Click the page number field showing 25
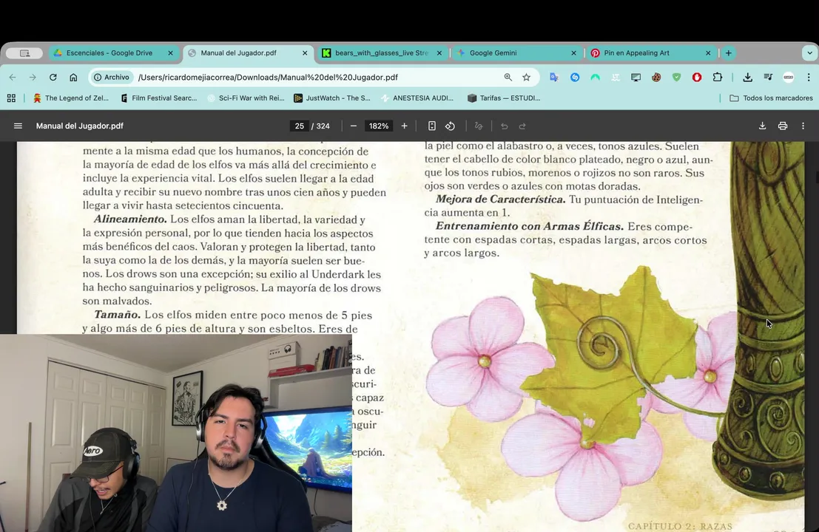819x532 pixels. (300, 126)
